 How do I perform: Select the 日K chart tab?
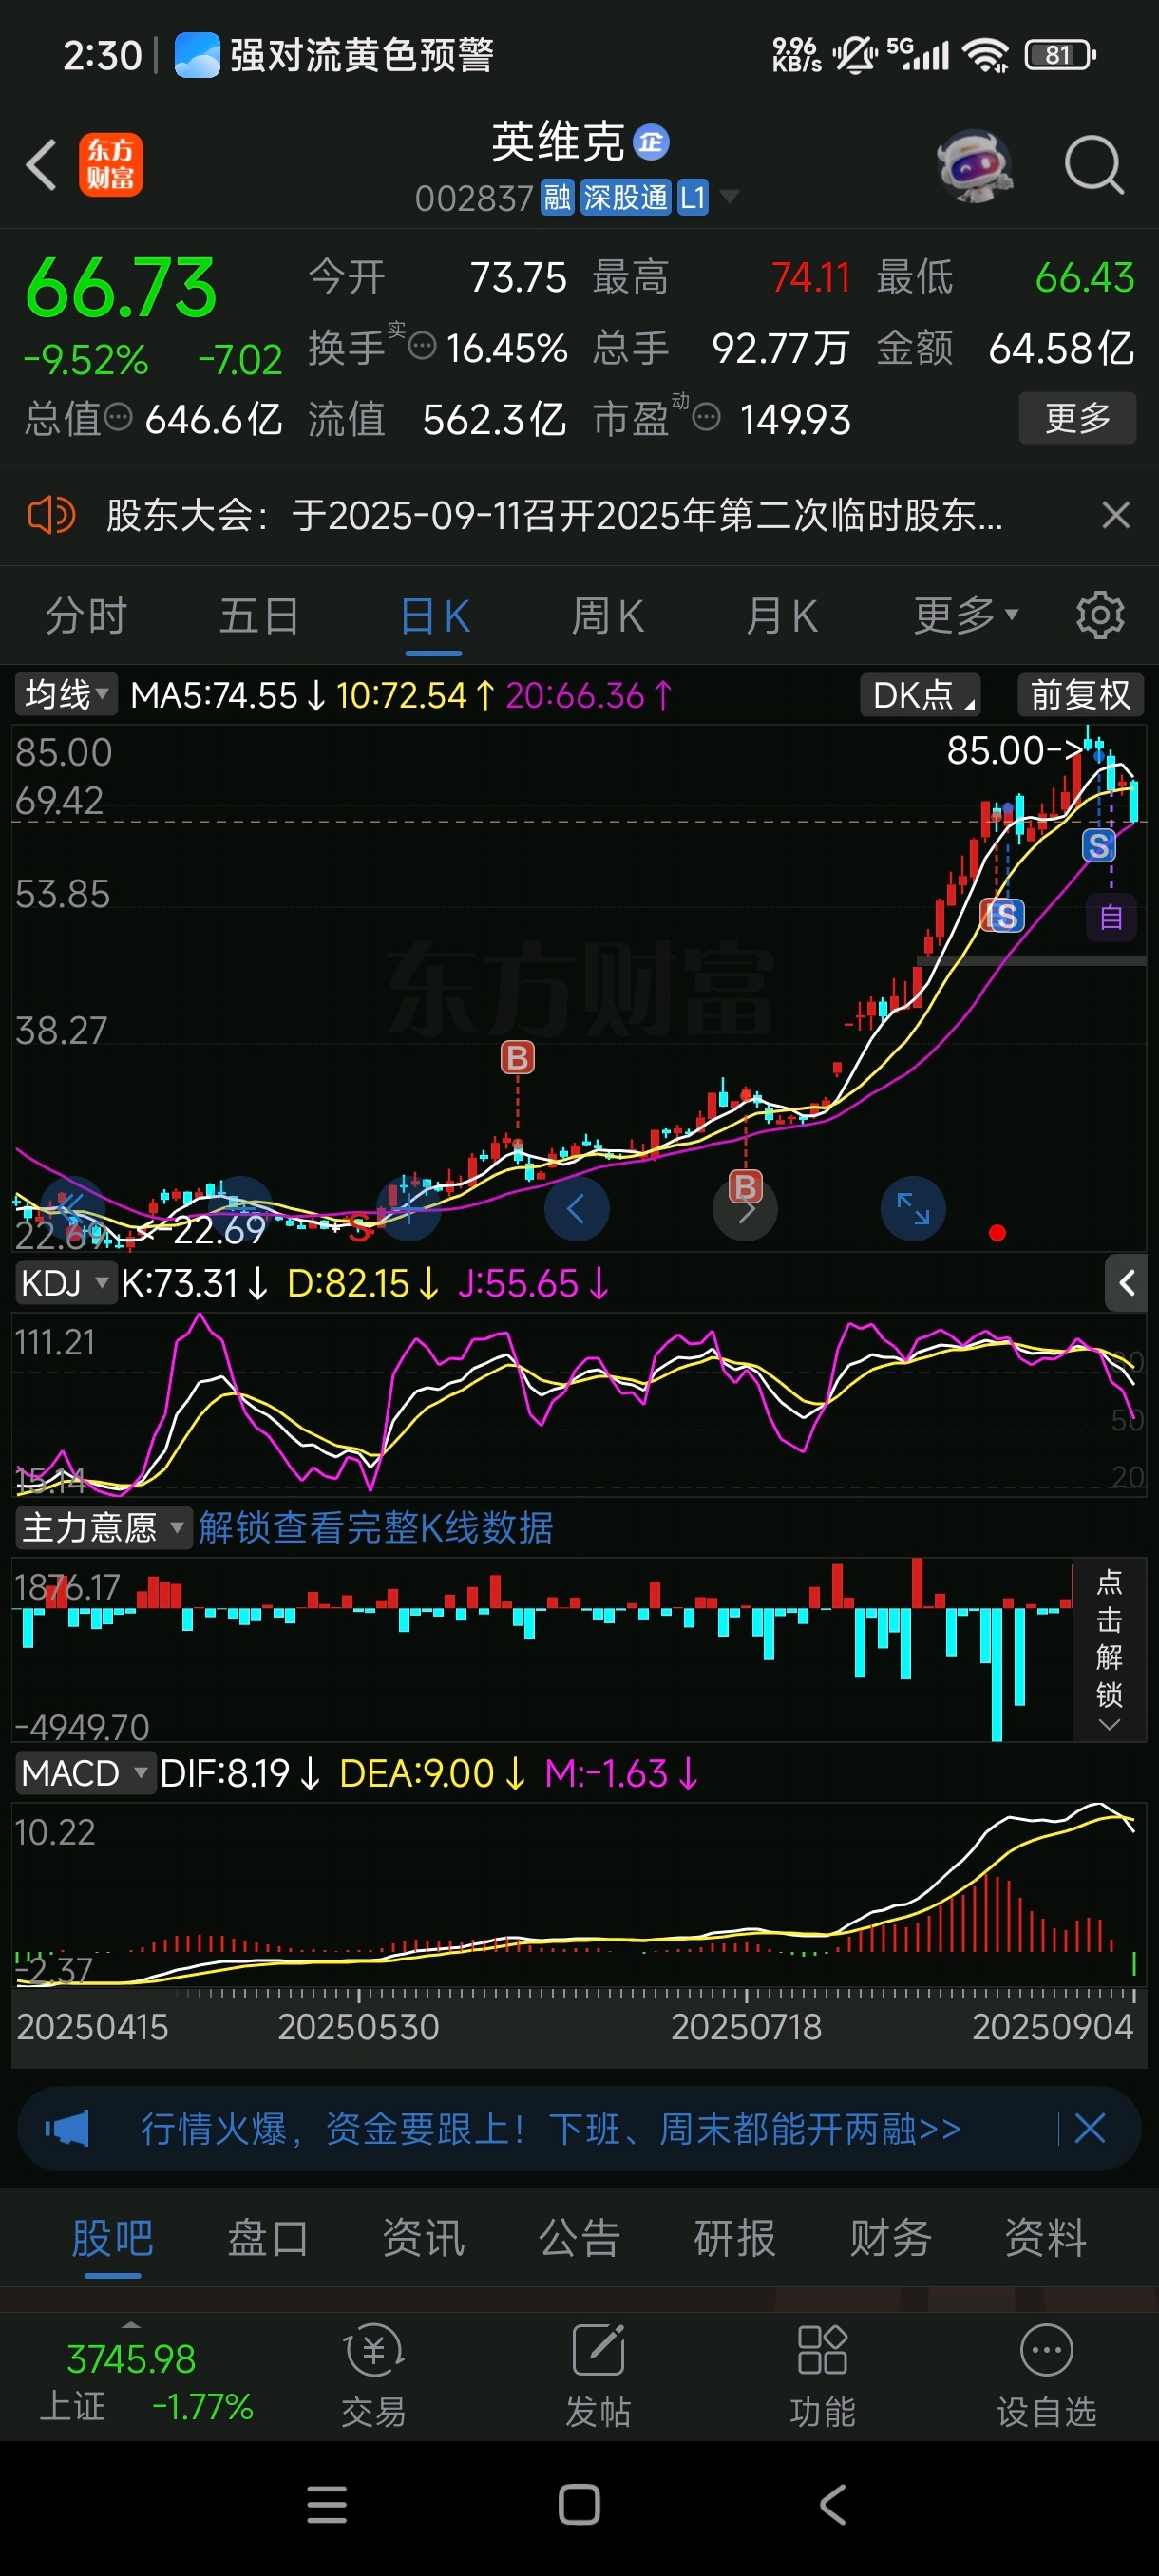[434, 616]
